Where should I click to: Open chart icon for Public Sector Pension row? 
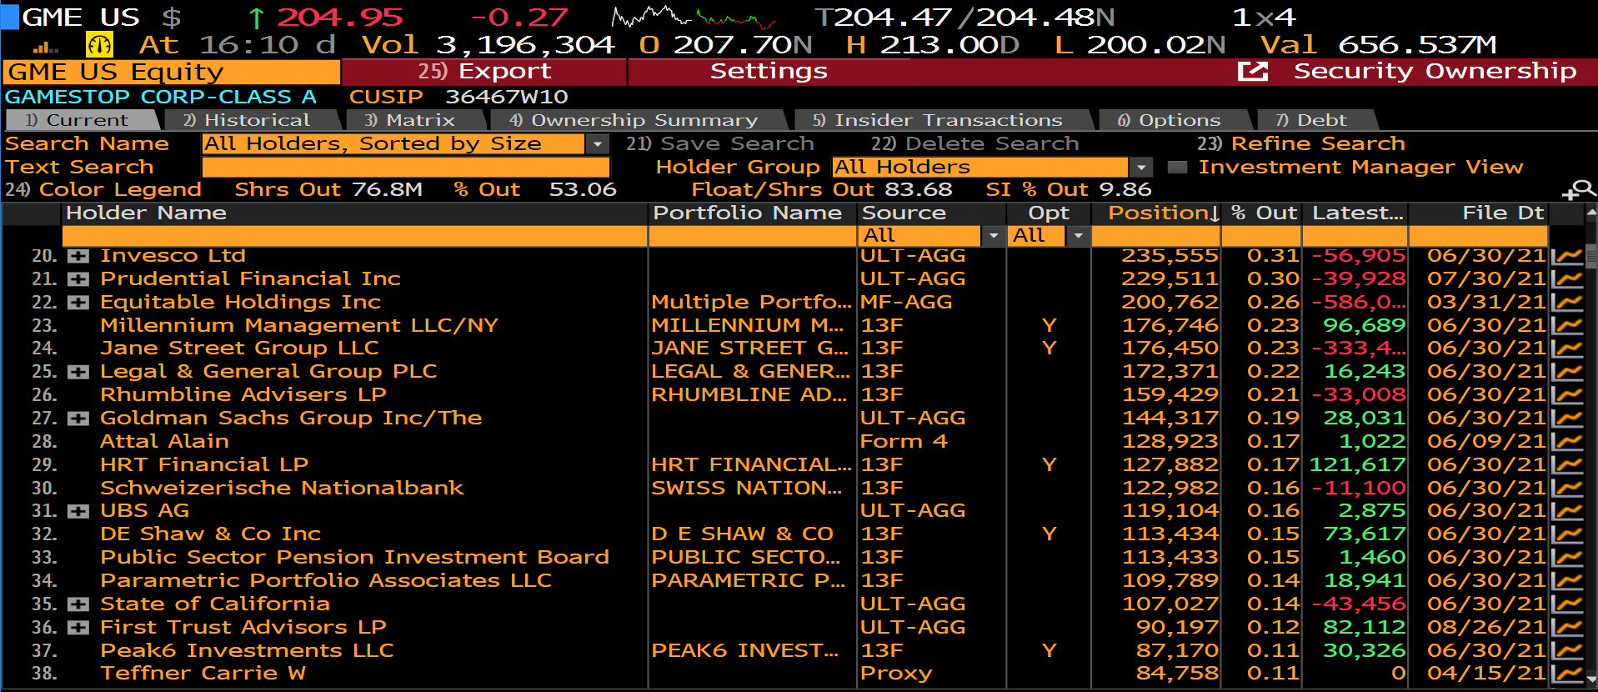(x=1567, y=558)
